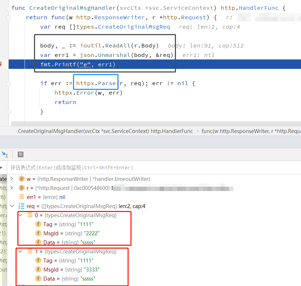This screenshot has width=301, height=286.
Task: Click the parameter icon beside variable w
Action: pyautogui.click(x=22, y=179)
